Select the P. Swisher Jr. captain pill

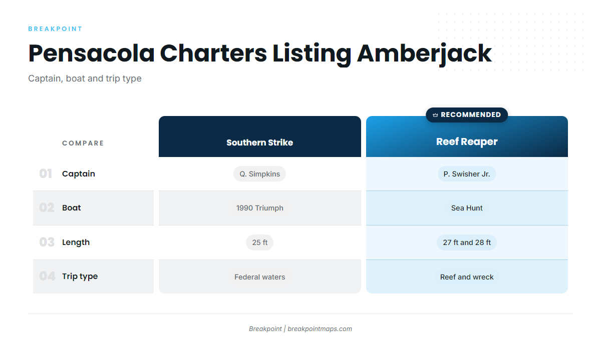click(467, 174)
